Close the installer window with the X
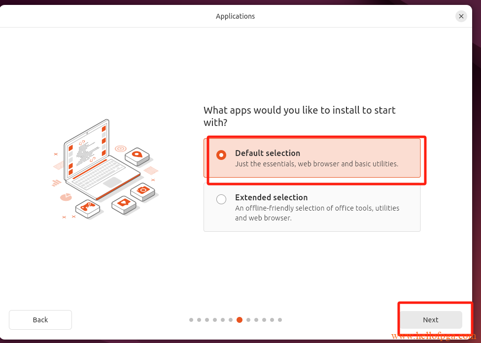This screenshot has height=343, width=481. (461, 16)
